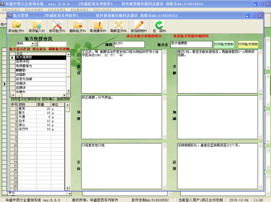
Task: Click the Save Input (保存输入F2) icon
Action: [37, 24]
